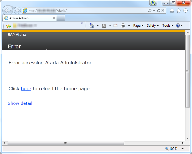Expand the favorites bar chevron overflow
Screen dimensions: 192x154
pyautogui.click(x=82, y=23)
